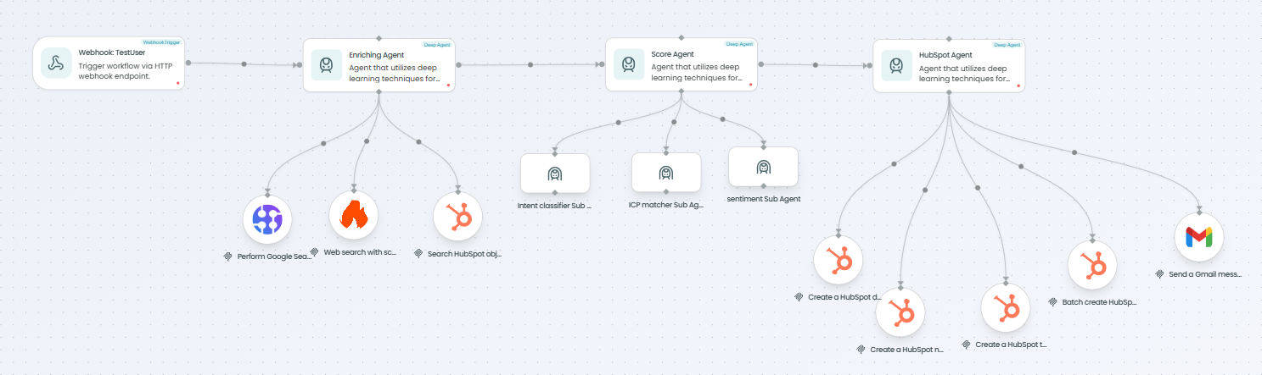Image resolution: width=1262 pixels, height=375 pixels.
Task: Click the 'Perform Google Sea...' label
Action: (x=275, y=256)
